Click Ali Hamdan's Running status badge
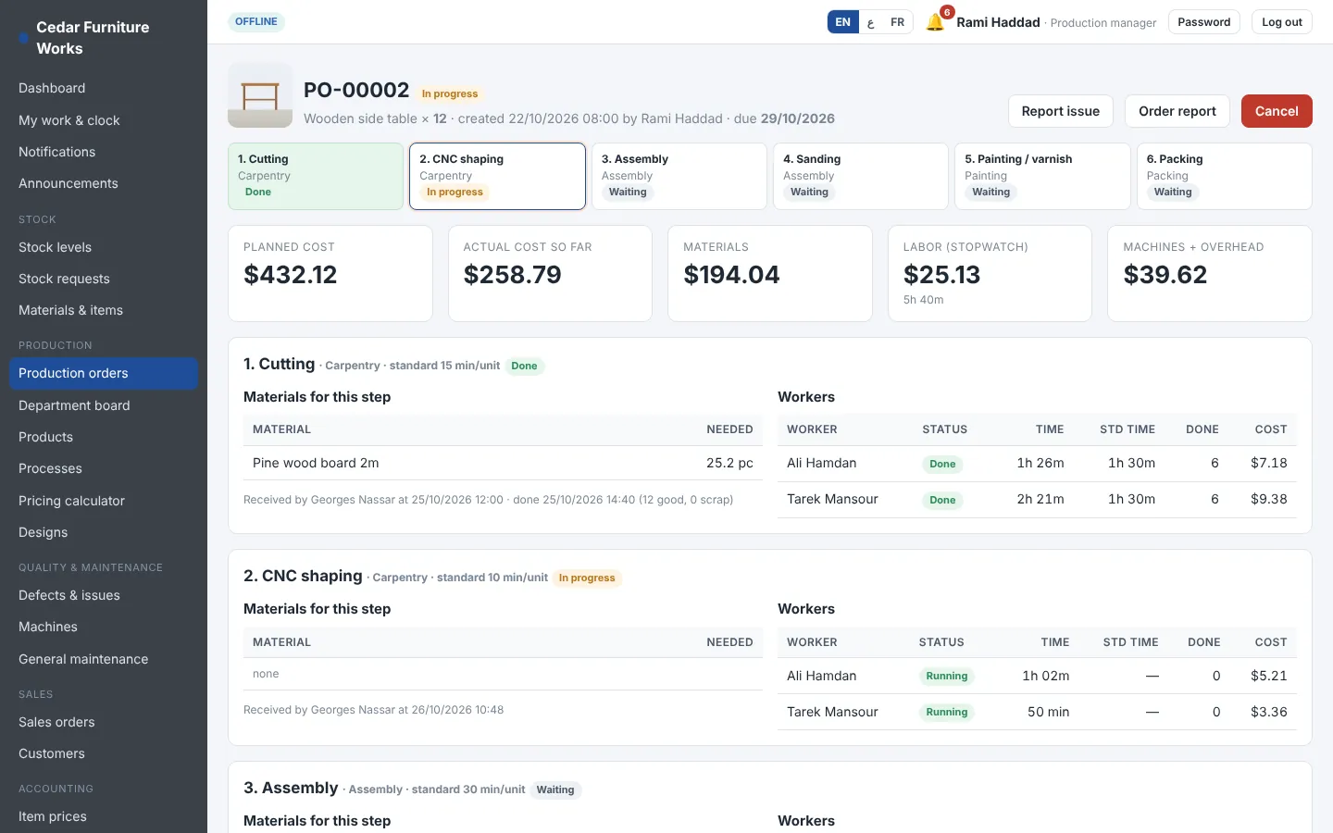The height and width of the screenshot is (833, 1333). (x=946, y=677)
